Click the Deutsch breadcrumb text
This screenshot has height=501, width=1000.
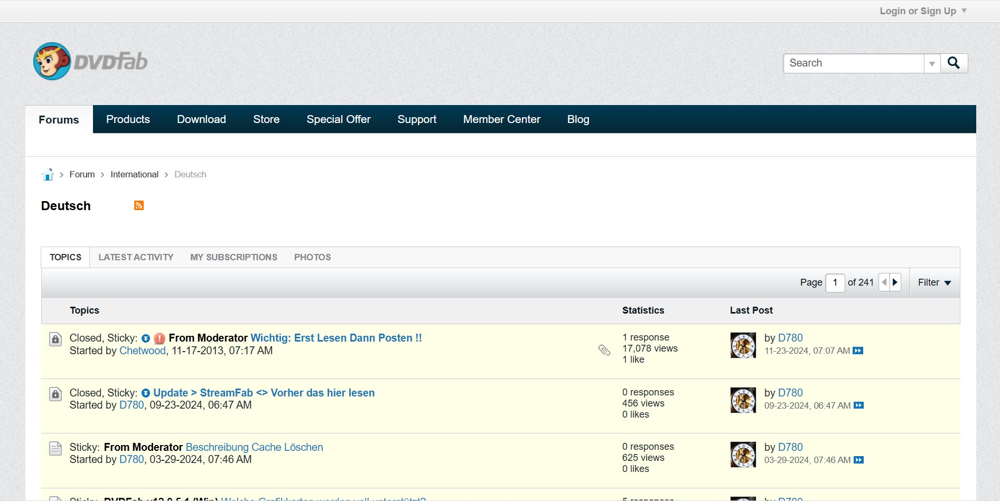(190, 174)
